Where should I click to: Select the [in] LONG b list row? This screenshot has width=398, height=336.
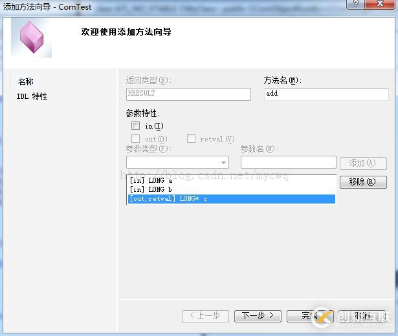[231, 189]
